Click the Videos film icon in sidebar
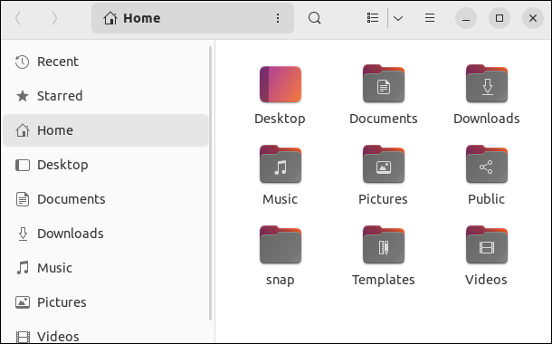 tap(23, 337)
